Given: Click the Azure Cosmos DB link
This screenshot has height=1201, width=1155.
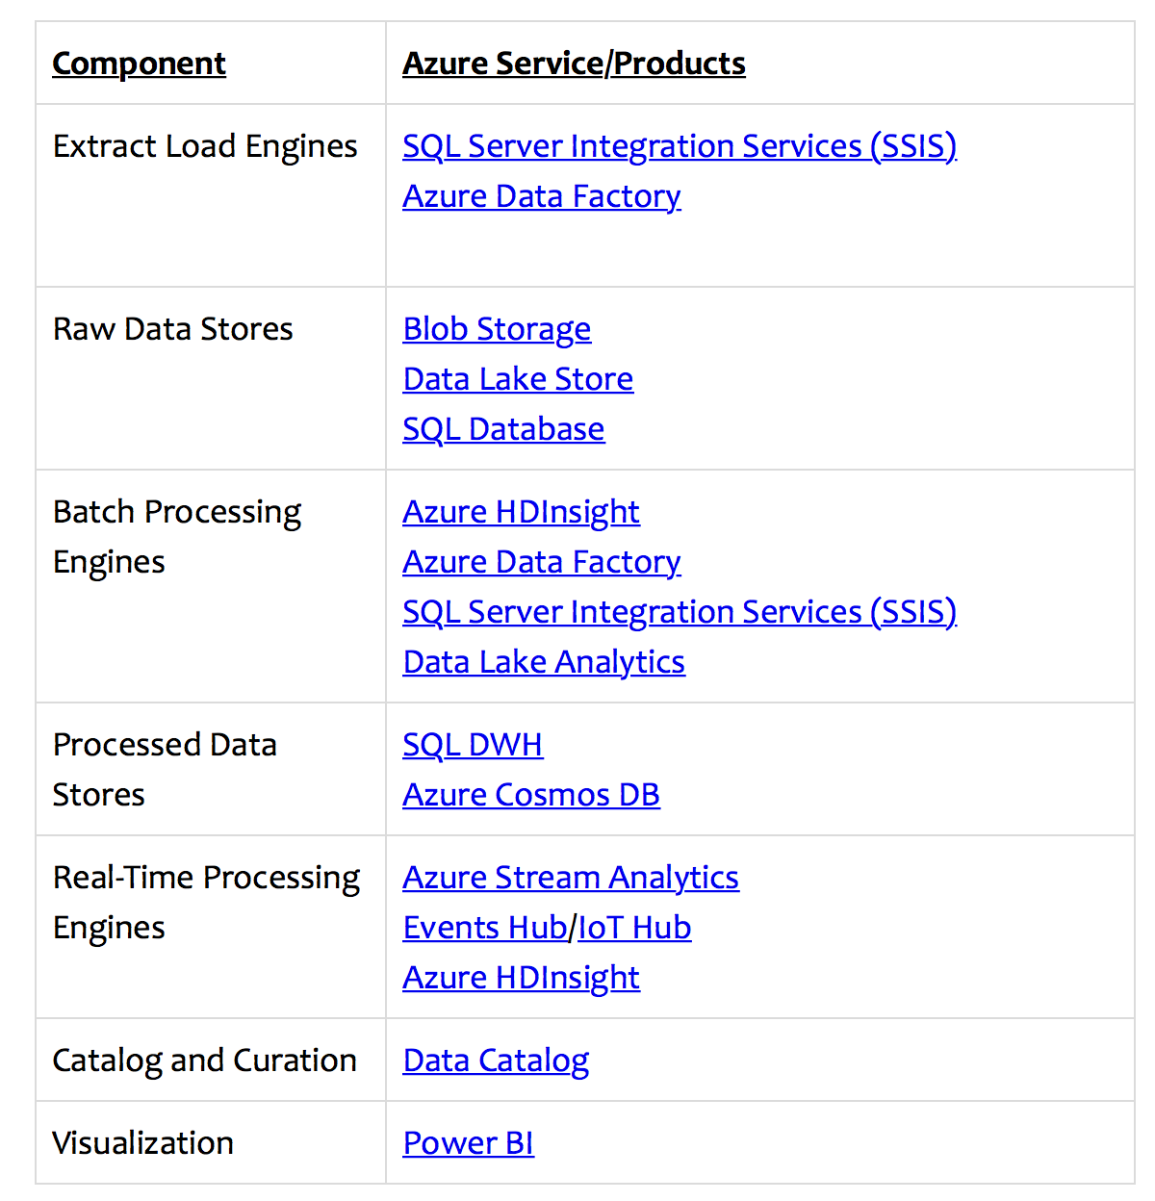Looking at the screenshot, I should click(x=531, y=794).
